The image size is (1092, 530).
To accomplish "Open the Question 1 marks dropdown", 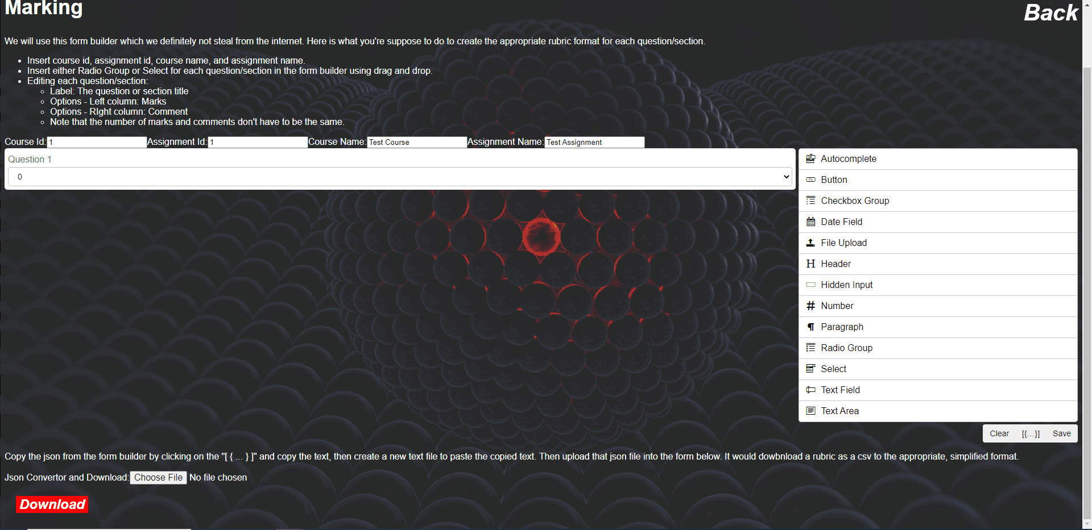I will click(400, 177).
